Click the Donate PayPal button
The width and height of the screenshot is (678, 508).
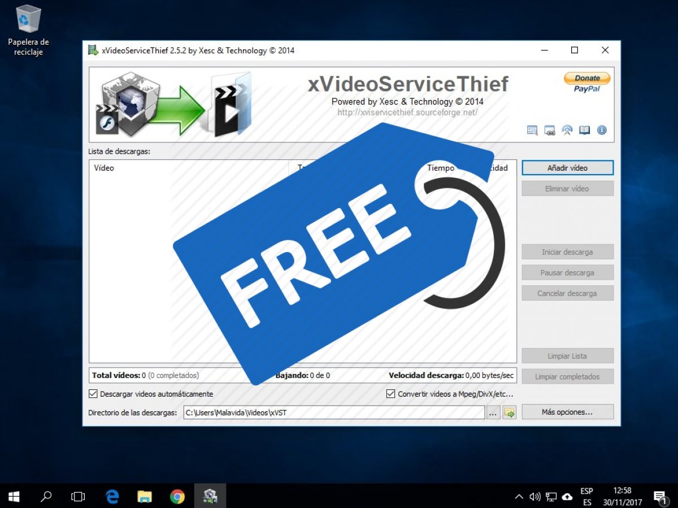point(587,82)
